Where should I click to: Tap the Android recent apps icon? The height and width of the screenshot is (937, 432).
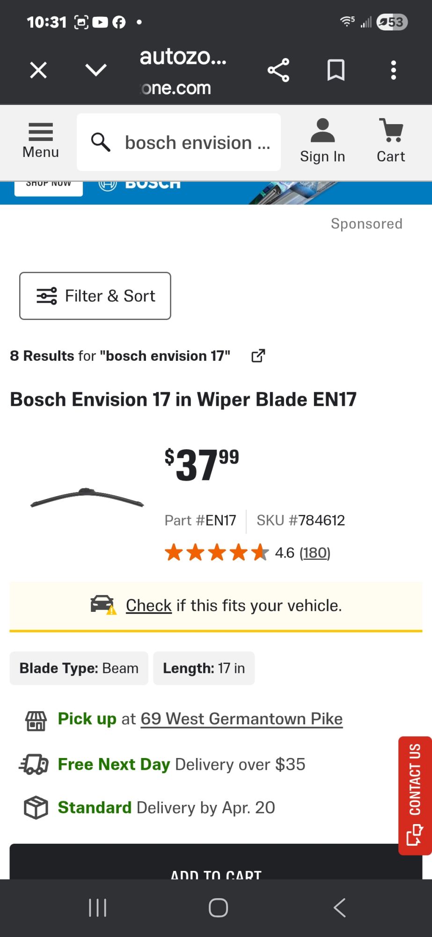pos(98,908)
